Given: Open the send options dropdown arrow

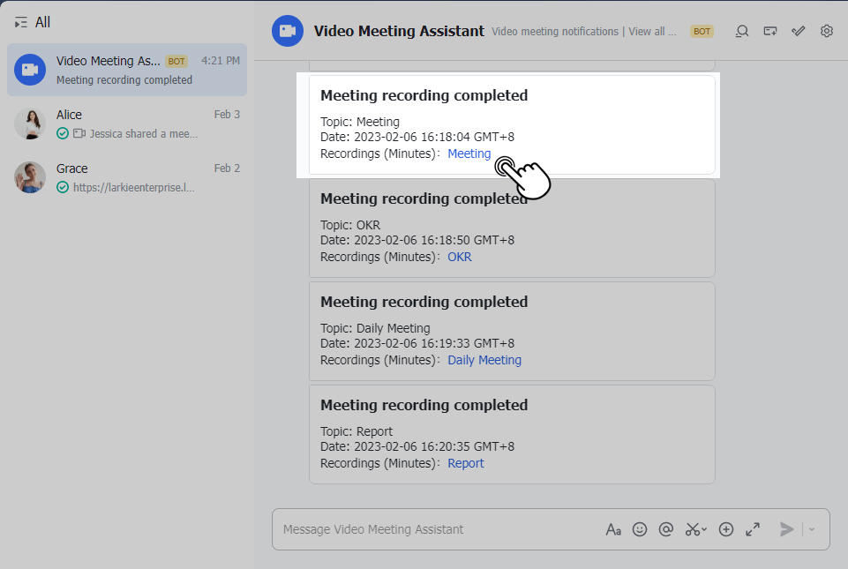Looking at the screenshot, I should (812, 529).
